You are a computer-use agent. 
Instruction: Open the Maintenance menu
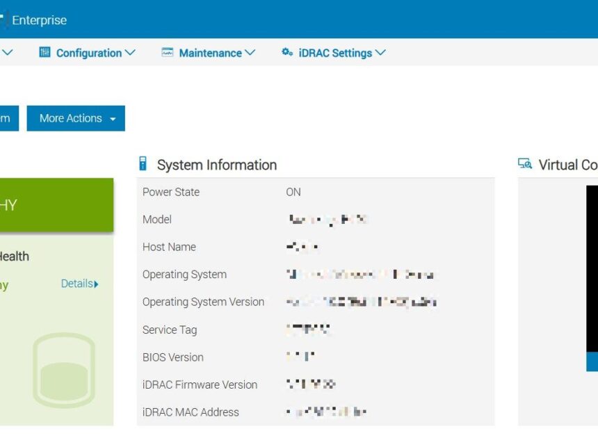[209, 52]
